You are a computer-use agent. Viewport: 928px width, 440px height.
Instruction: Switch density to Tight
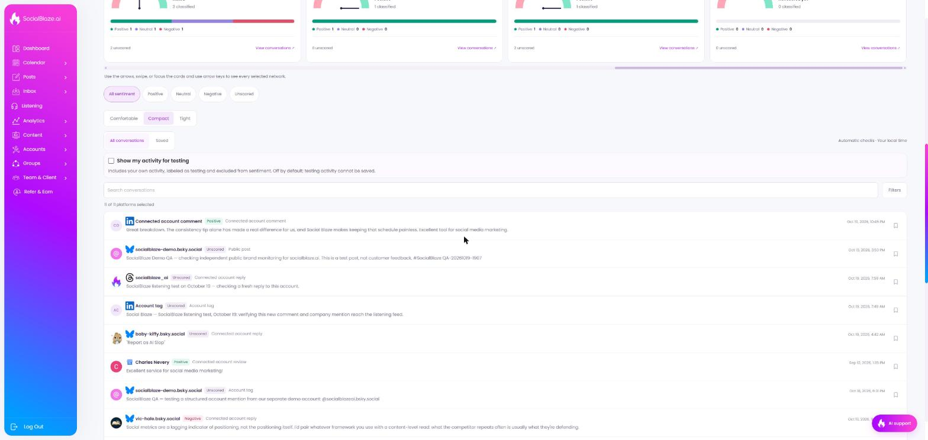pos(185,118)
